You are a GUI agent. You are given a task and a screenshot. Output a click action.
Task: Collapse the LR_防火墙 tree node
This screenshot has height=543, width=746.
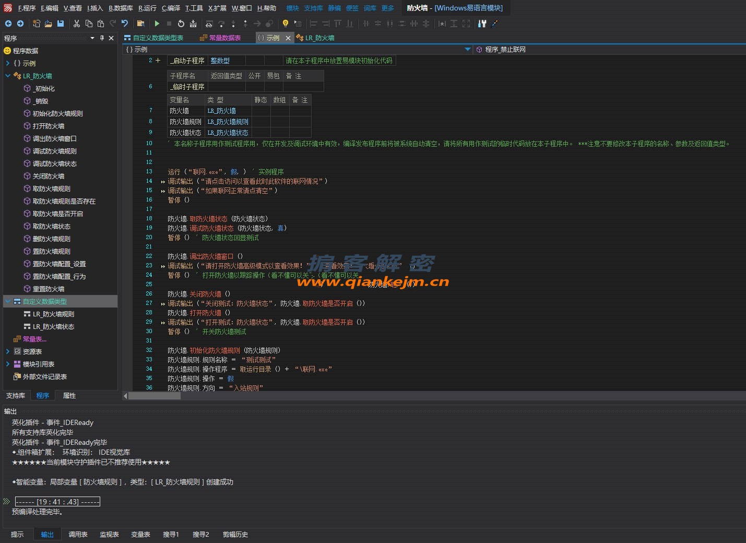coord(8,76)
